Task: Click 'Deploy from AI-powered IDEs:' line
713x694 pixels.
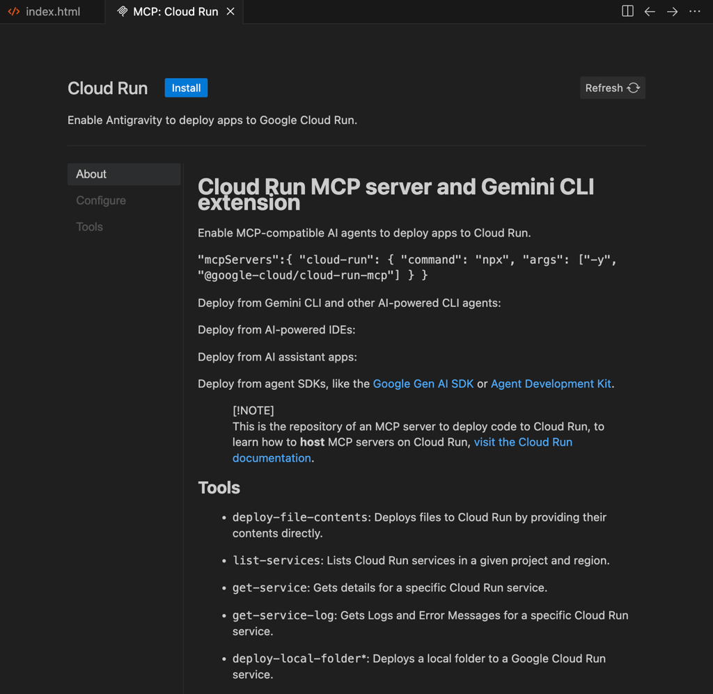Action: 276,330
